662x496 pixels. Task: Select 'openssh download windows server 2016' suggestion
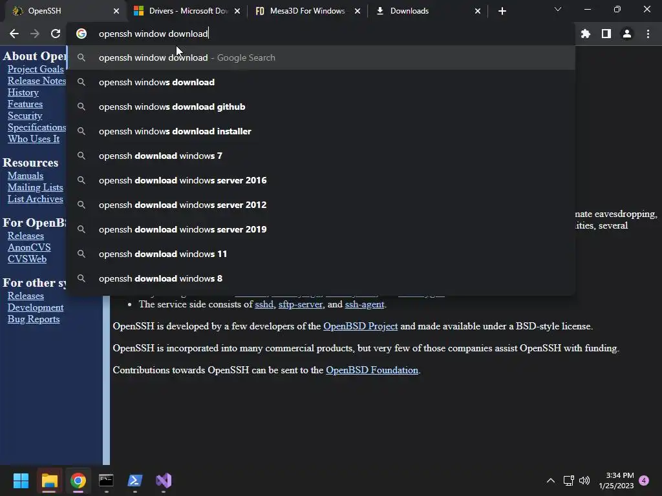coord(322,180)
